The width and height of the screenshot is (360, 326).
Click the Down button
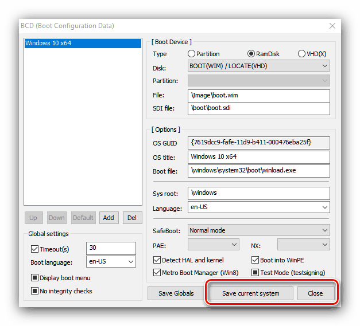pos(57,218)
